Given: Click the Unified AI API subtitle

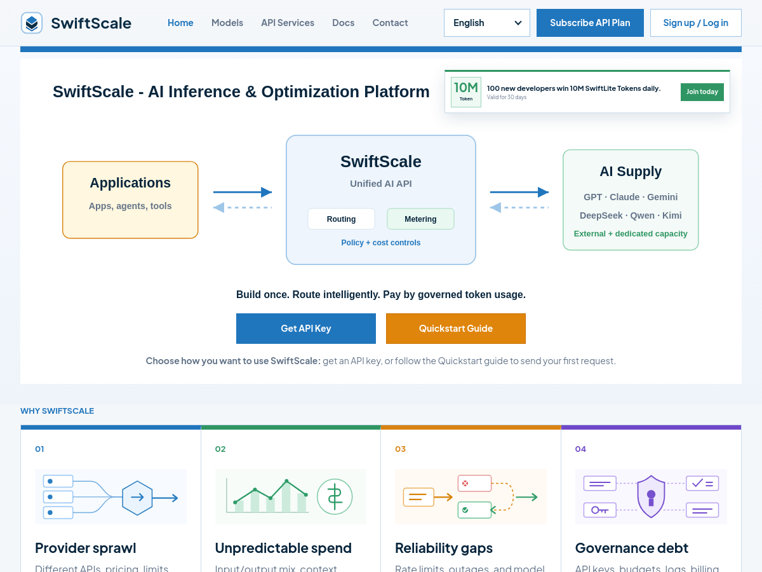Looking at the screenshot, I should pos(381,184).
